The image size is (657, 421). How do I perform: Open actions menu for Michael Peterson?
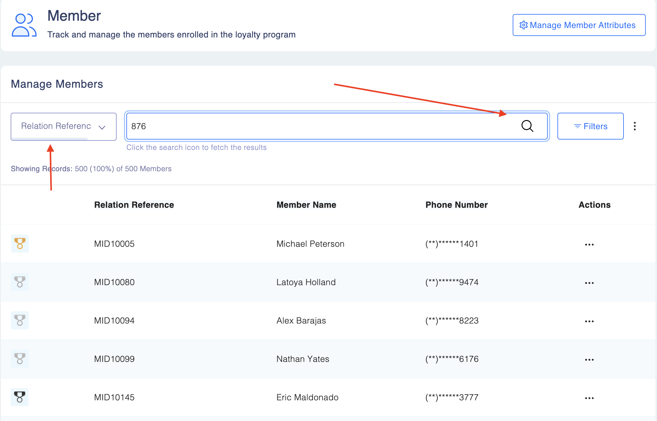[x=589, y=245]
